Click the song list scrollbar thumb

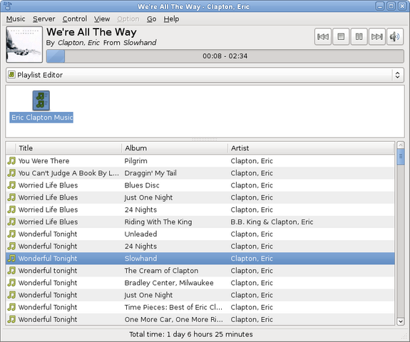(400, 157)
